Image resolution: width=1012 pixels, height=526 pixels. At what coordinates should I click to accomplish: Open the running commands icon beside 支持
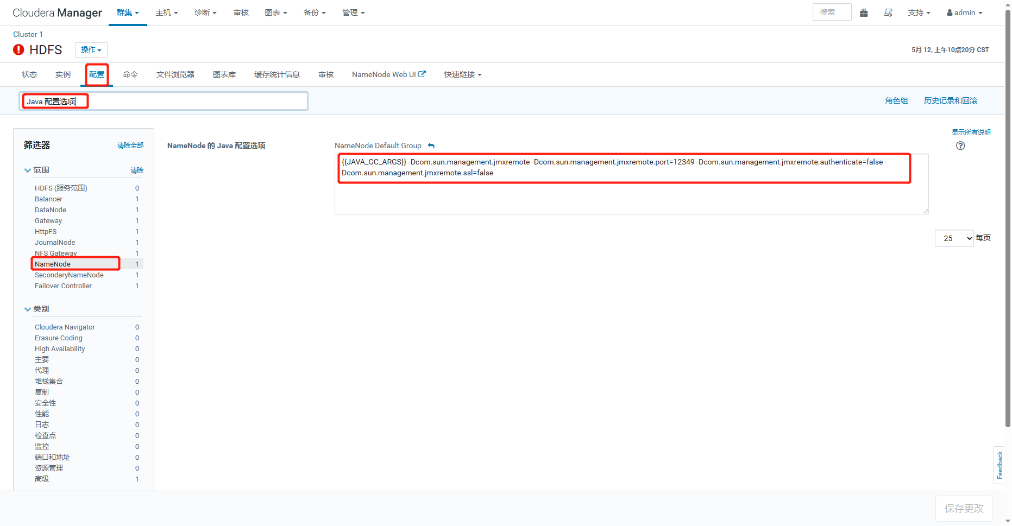coord(888,12)
